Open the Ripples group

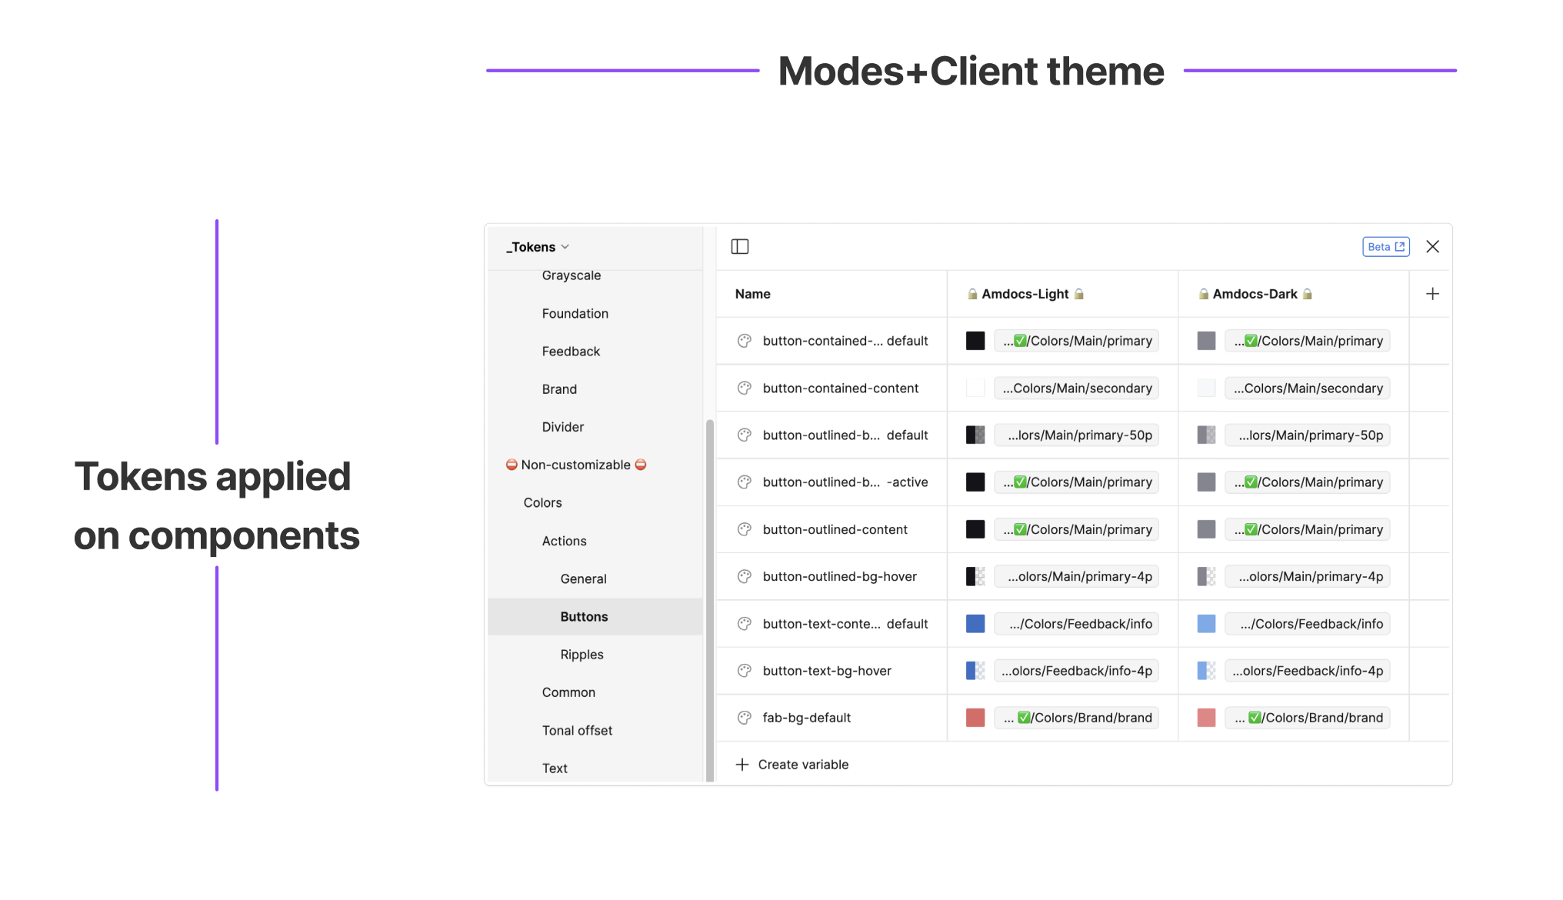click(x=582, y=655)
